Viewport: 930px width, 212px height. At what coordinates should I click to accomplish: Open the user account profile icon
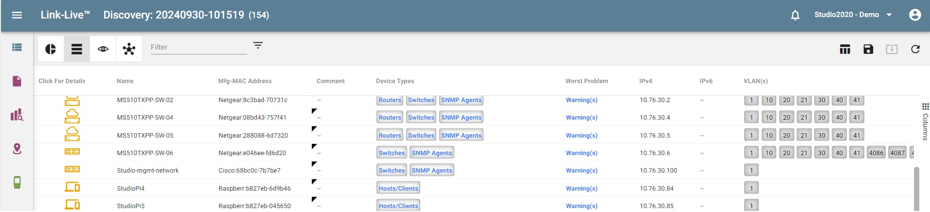pyautogui.click(x=915, y=15)
